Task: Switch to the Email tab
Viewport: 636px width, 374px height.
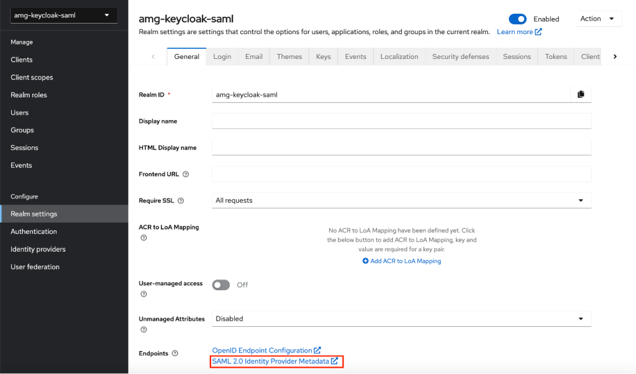Action: click(x=254, y=56)
